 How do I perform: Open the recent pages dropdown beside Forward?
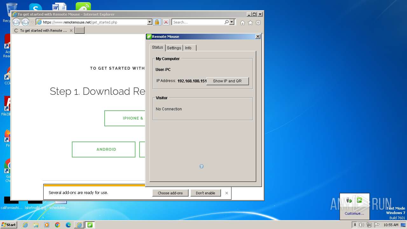(x=32, y=22)
